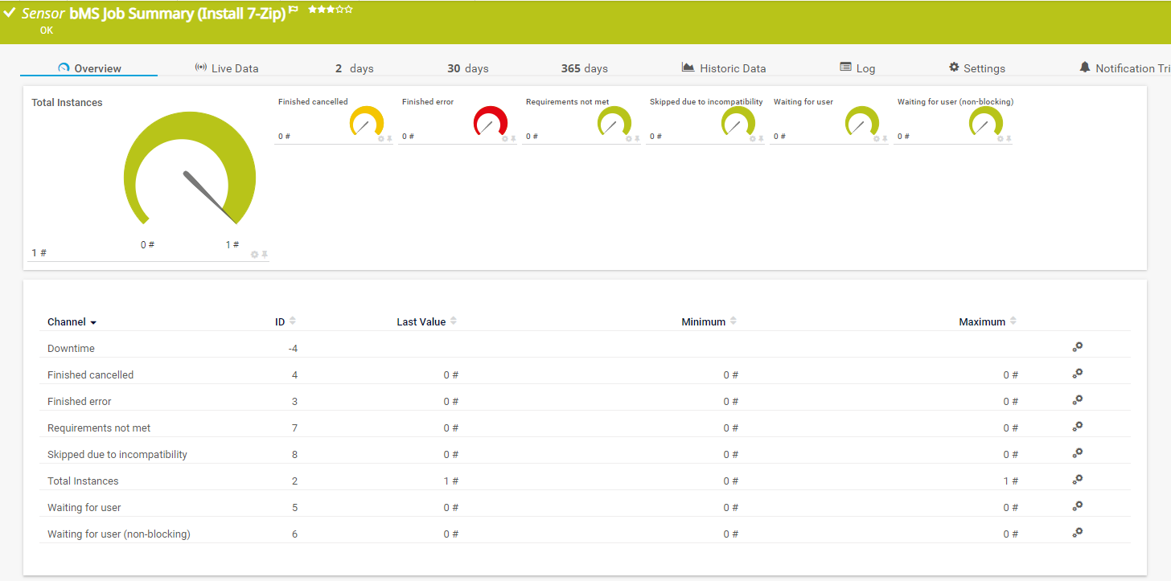Open settings gear for Downtime channel
The image size is (1171, 581).
[1077, 347]
